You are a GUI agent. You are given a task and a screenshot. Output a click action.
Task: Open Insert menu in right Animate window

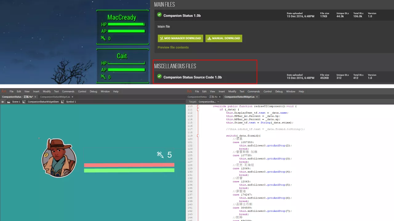click(x=222, y=91)
